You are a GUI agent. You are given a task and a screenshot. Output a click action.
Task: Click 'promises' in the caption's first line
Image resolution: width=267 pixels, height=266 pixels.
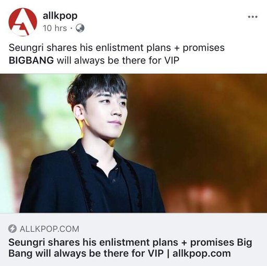click(203, 48)
